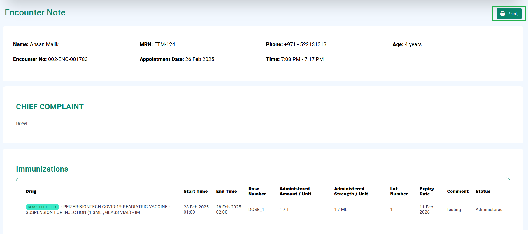Select Appointment Date 26 Feb 2025
Image resolution: width=528 pixels, height=234 pixels.
pos(177,59)
